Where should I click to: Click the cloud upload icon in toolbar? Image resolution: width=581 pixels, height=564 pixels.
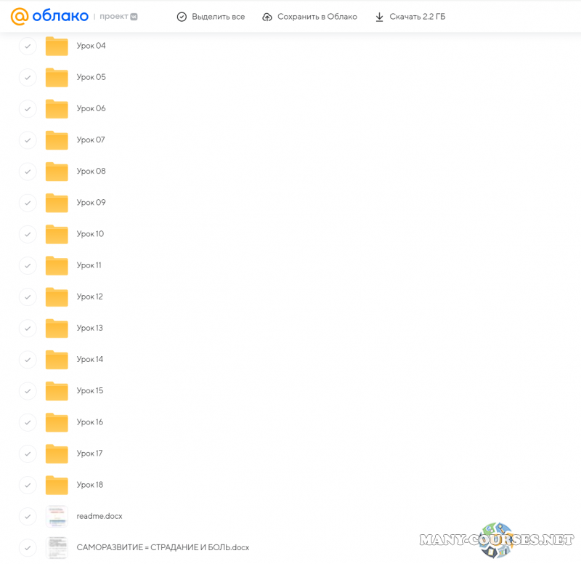coord(267,17)
